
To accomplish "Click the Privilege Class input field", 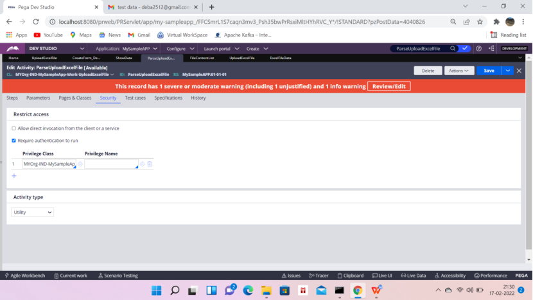I will click(x=49, y=164).
